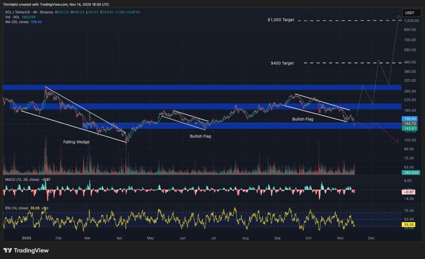Select the RSI (14, close) legend
Viewport: 425px width, 259px height.
coord(16,208)
